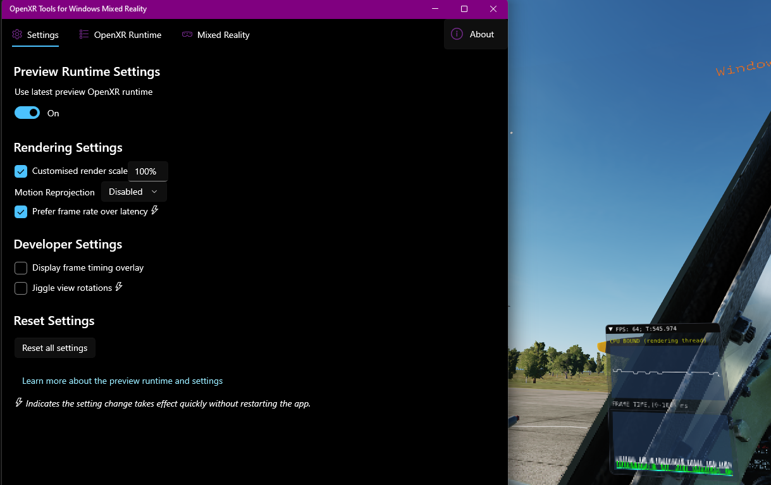Click the Motion Reprojection label
This screenshot has width=771, height=485.
click(x=54, y=192)
